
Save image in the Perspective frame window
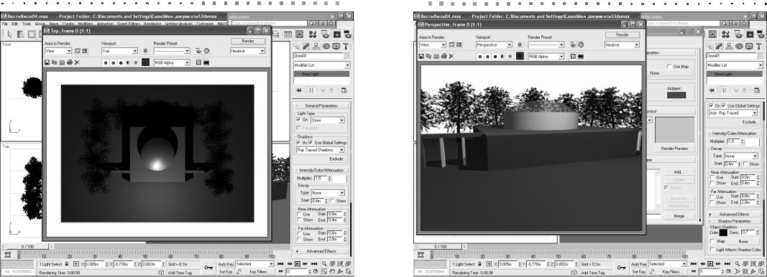(x=421, y=56)
